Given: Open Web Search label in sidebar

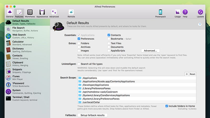Looking at the screenshot, I should pyautogui.click(x=19, y=35).
